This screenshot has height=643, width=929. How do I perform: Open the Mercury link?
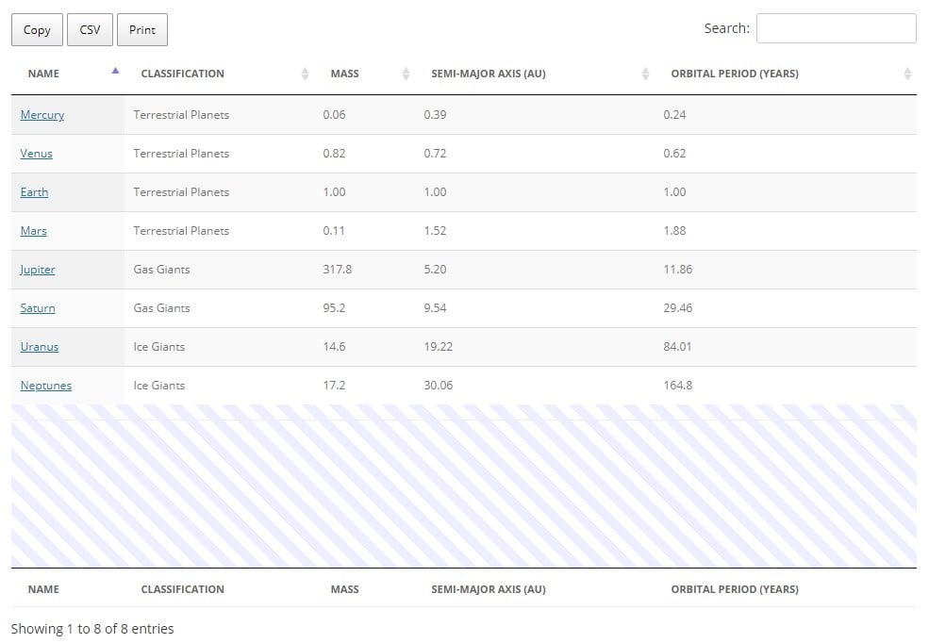pos(42,115)
